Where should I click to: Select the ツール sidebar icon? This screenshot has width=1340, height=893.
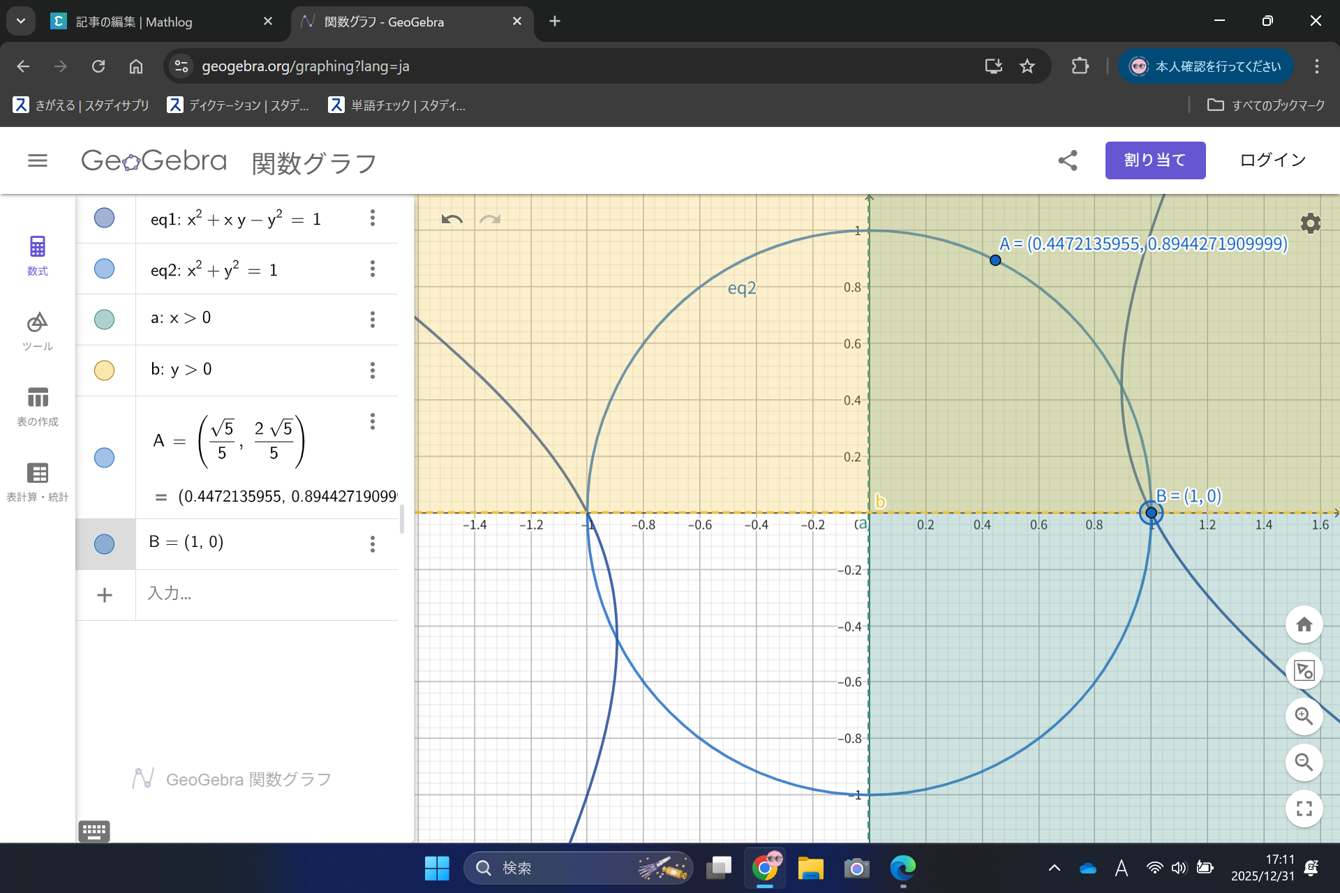tap(38, 331)
